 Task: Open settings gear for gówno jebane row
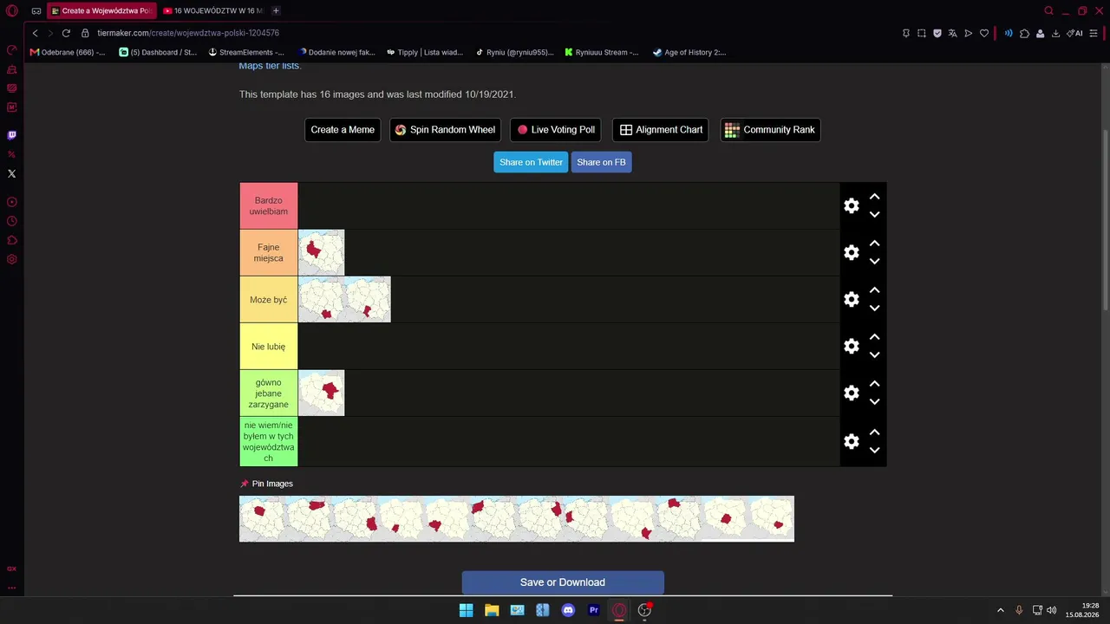pos(852,393)
